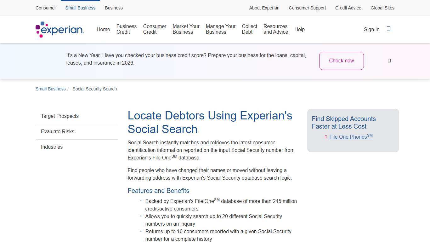The width and height of the screenshot is (430, 242).
Task: Click Small Business in the breadcrumb
Action: point(50,89)
